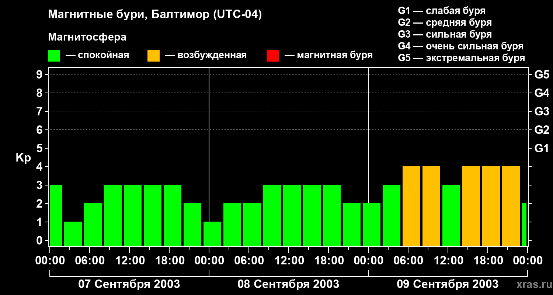Click the orange bar at 18:00 on 09 September
This screenshot has width=553, height=295.
pos(491,206)
